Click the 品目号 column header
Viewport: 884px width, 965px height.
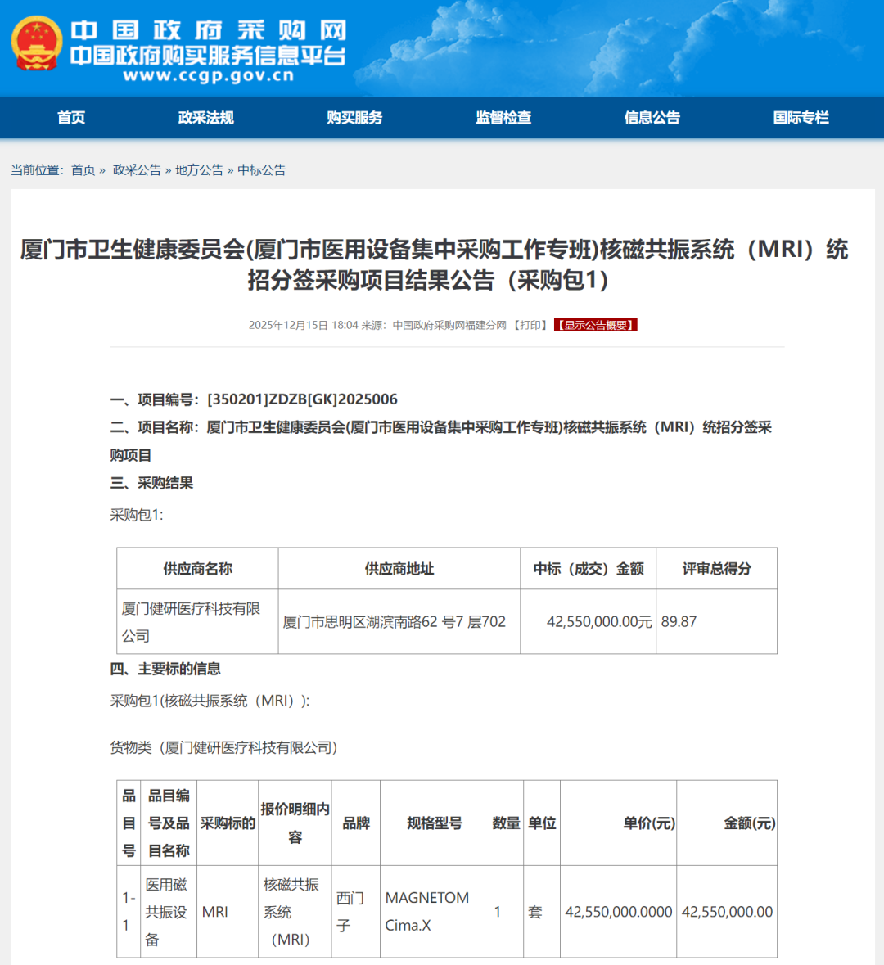[x=129, y=823]
